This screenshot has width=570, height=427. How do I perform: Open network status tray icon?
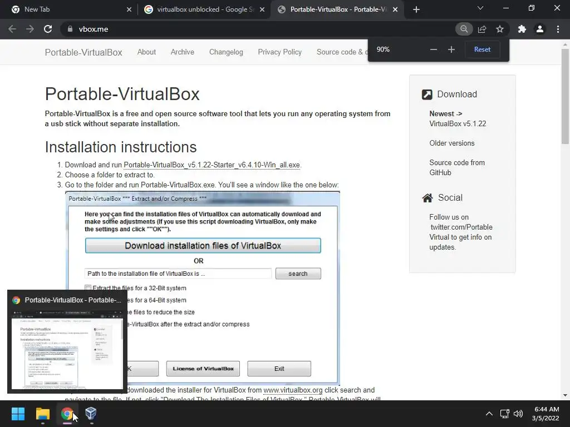click(x=504, y=414)
